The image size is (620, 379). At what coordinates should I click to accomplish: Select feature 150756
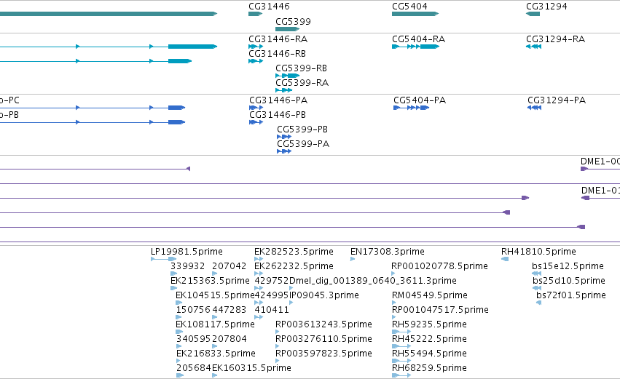click(x=193, y=311)
